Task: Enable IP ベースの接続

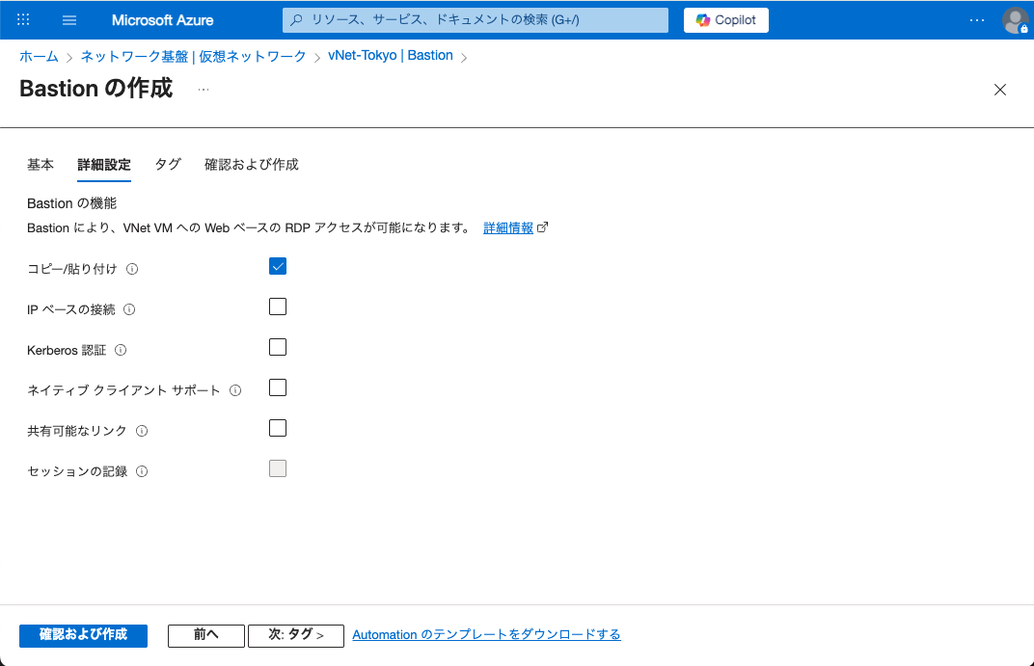Action: (x=277, y=306)
